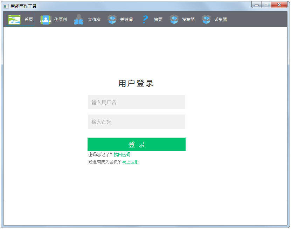The image size is (291, 229).
Task: Click the 输入用户名 username field
Action: (x=136, y=102)
